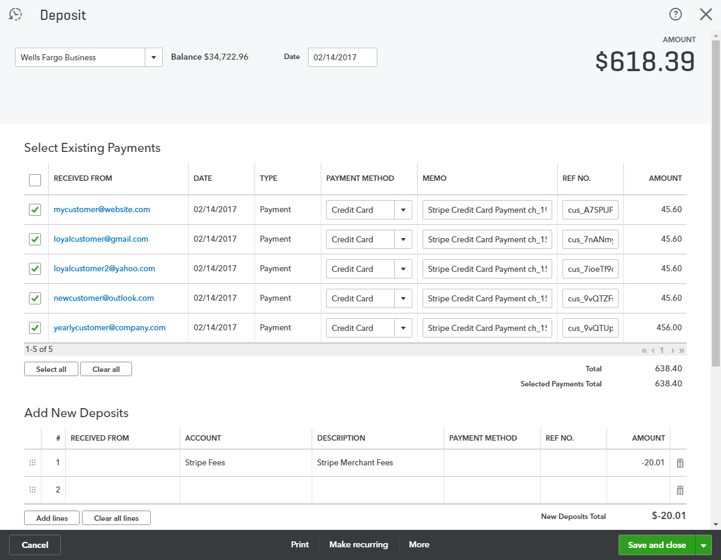Expand the Save and close options arrow
This screenshot has height=560, width=721.
(704, 545)
